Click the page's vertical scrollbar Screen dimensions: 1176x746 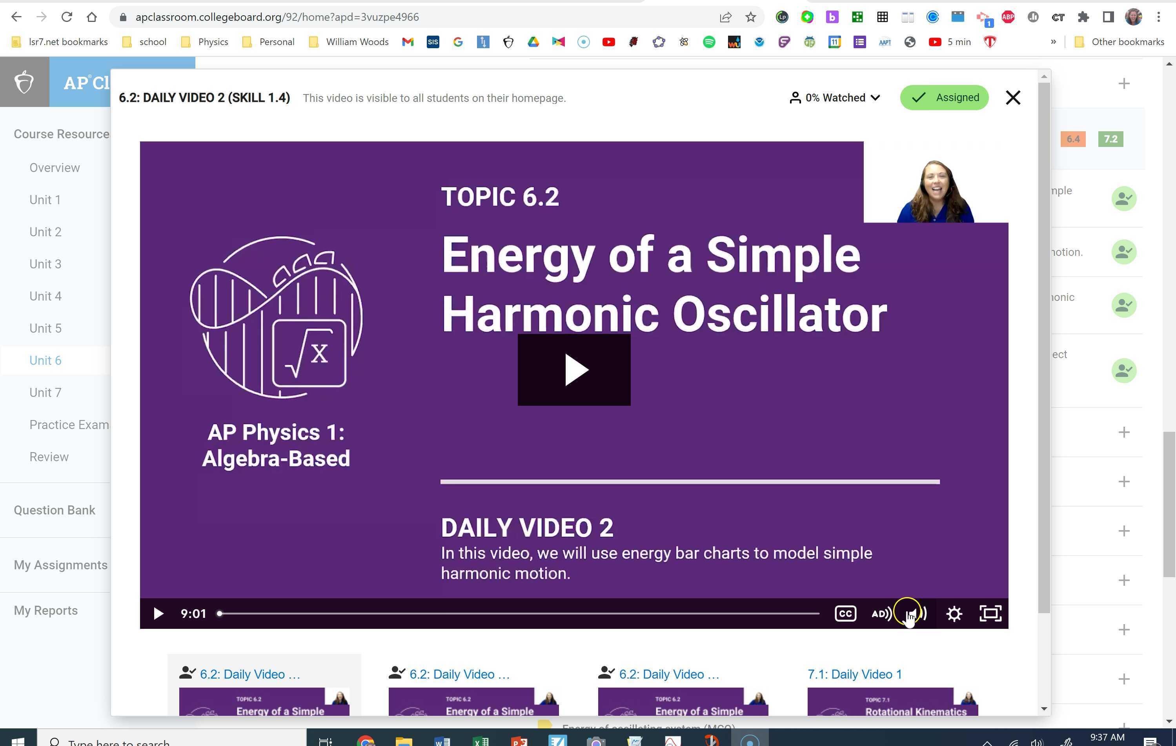(1169, 505)
